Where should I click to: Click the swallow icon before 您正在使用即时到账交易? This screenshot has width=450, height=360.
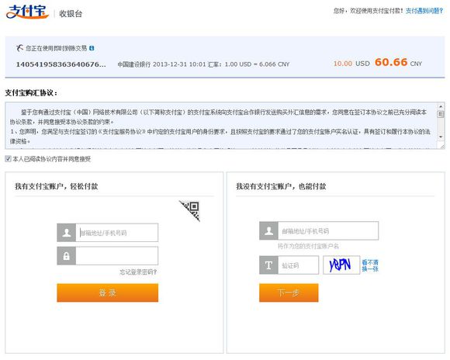point(19,48)
